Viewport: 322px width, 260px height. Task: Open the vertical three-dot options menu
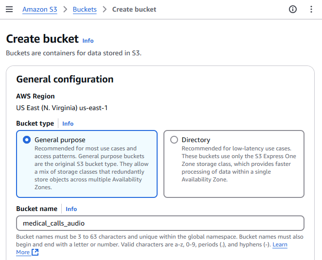(x=311, y=9)
